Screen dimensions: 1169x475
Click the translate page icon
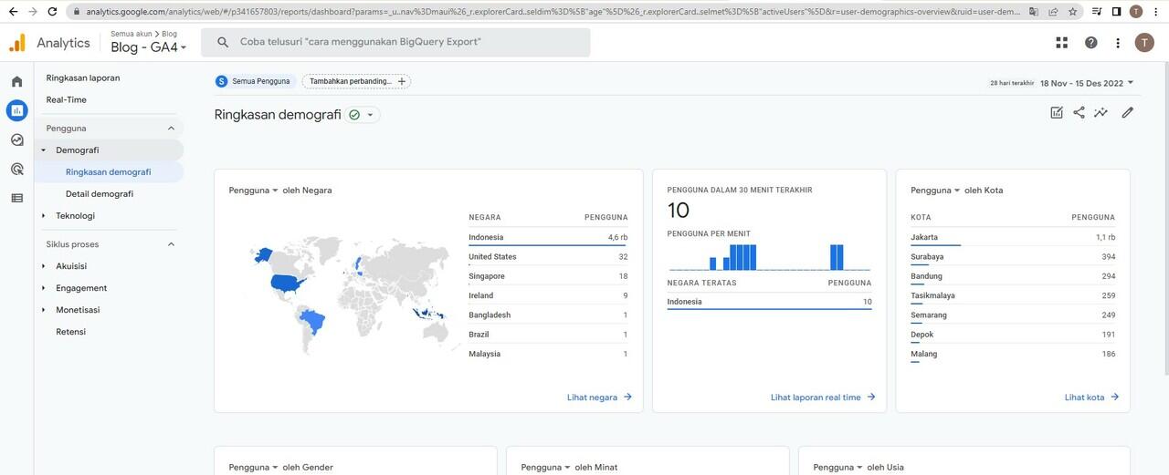click(x=1033, y=12)
